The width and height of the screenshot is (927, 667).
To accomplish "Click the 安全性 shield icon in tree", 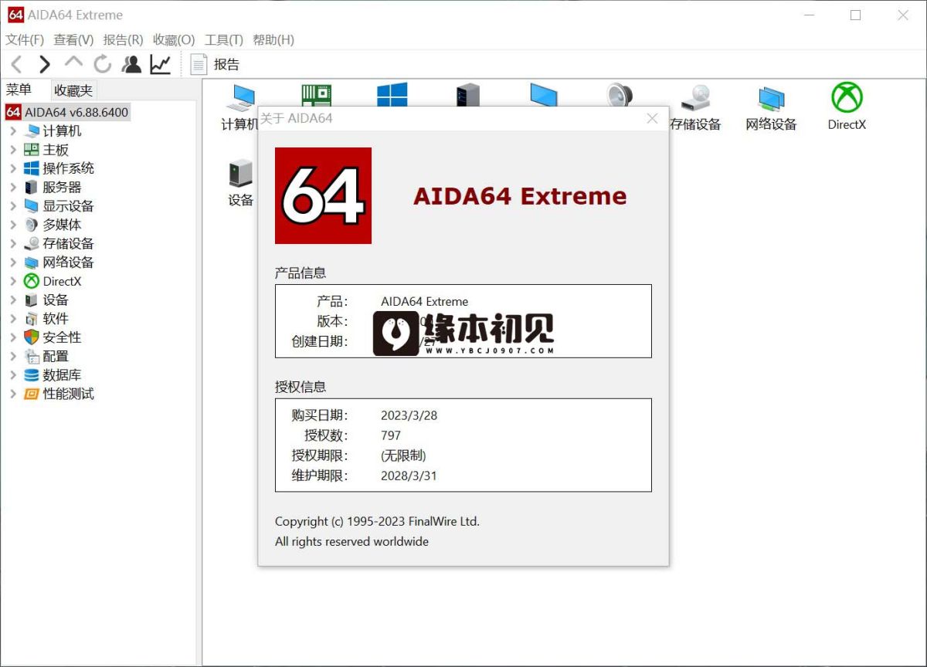I will click(31, 337).
